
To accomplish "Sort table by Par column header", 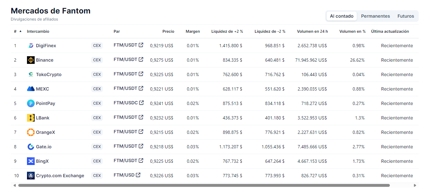I will 117,31.
